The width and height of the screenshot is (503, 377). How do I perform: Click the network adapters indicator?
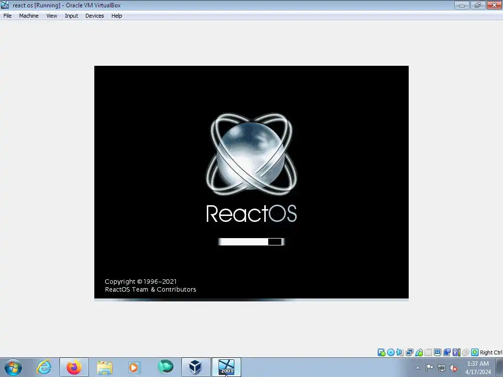[x=409, y=352]
